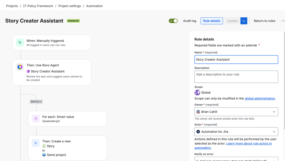Viewport: 285px width, 161px height.
Task: Click the BRANCH label
Action: pyautogui.click(x=36, y=102)
